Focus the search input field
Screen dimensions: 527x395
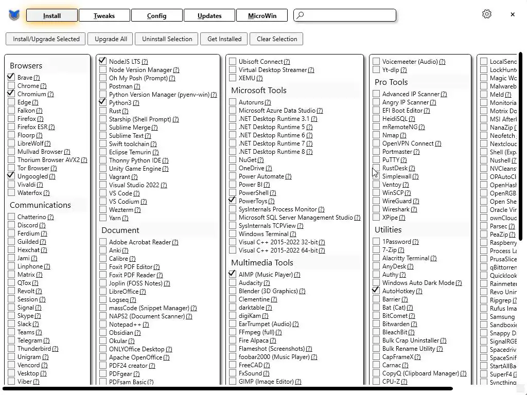(345, 15)
